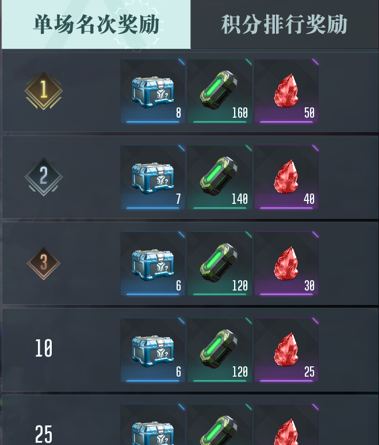Viewport: 379px width, 445px height.
Task: Click the gold rank 1 badge
Action: coord(44,91)
